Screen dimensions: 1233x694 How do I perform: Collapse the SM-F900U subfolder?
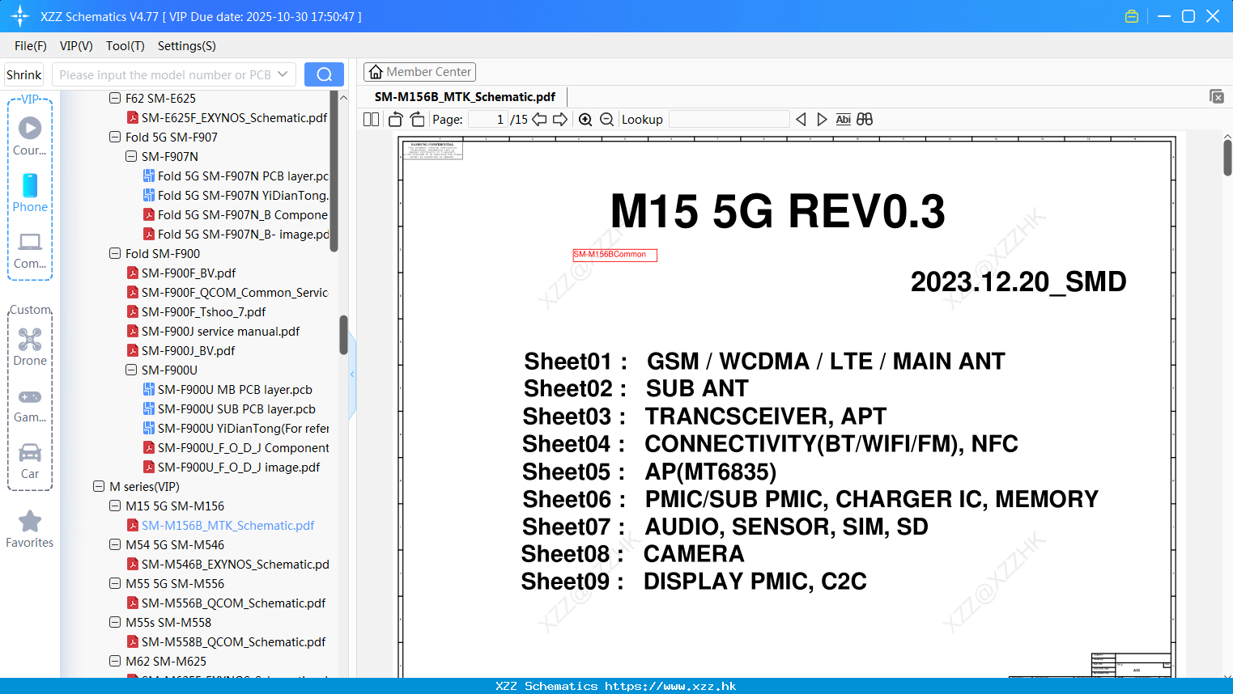click(x=131, y=370)
